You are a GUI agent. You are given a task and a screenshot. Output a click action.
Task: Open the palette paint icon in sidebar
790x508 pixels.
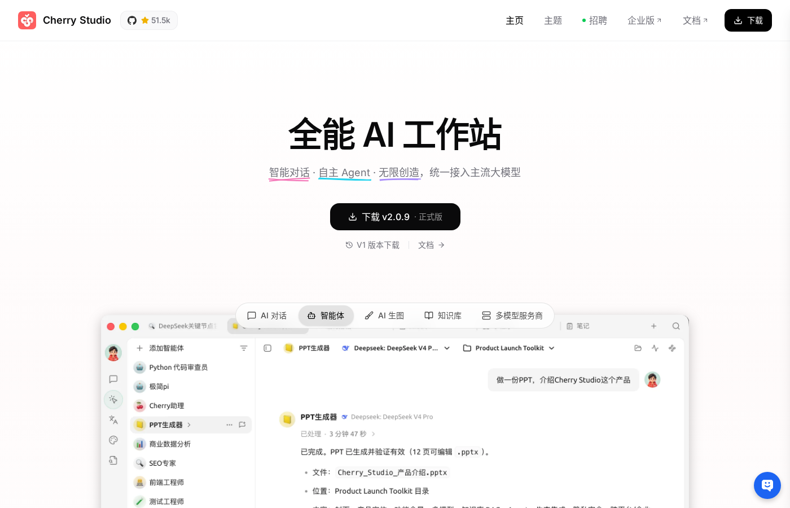(x=113, y=440)
